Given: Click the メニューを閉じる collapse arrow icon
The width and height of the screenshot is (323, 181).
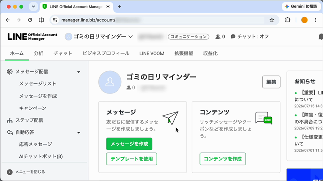Looking at the screenshot, I should pyautogui.click(x=10, y=172).
